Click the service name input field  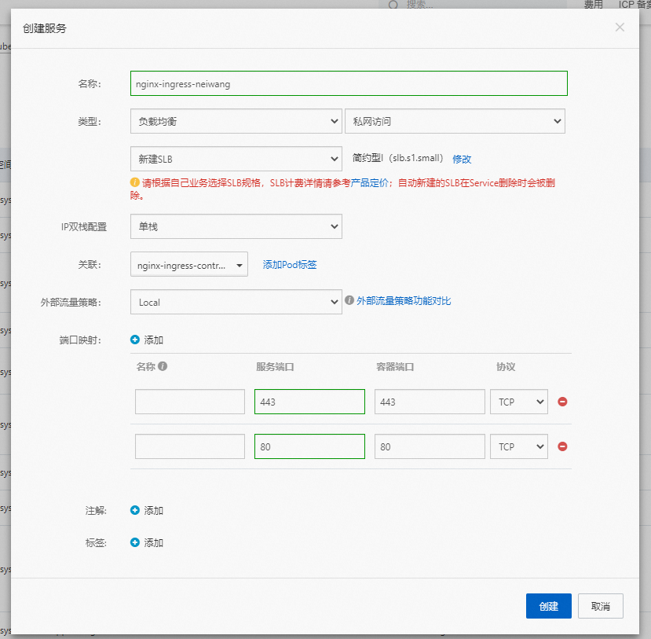click(349, 83)
